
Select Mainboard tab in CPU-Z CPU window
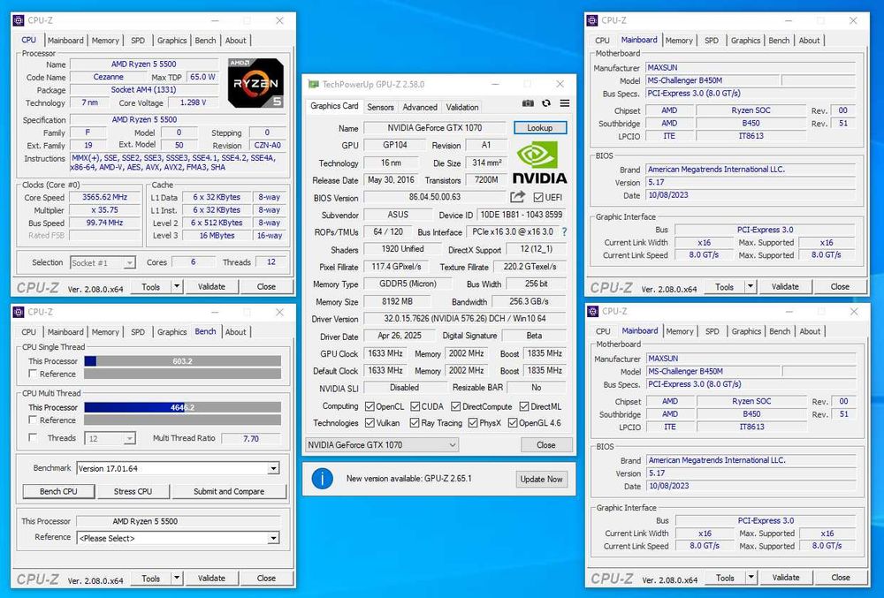point(65,41)
